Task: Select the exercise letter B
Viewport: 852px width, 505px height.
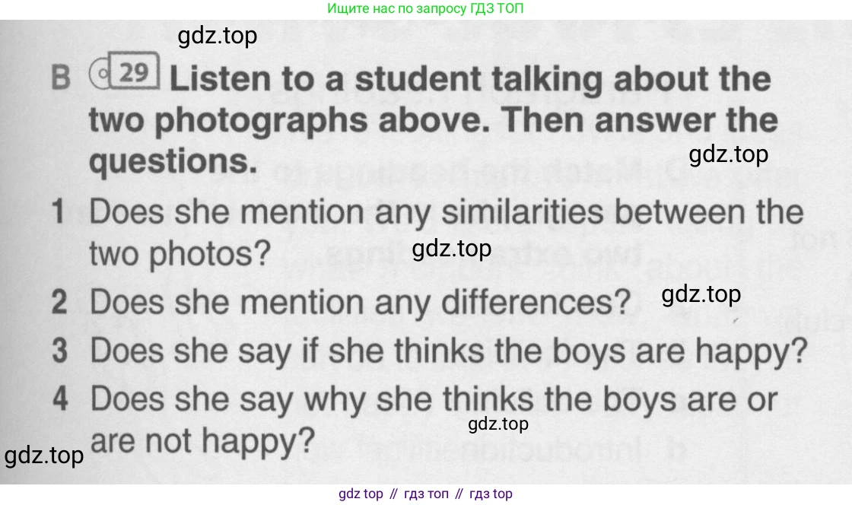Action: click(x=61, y=79)
